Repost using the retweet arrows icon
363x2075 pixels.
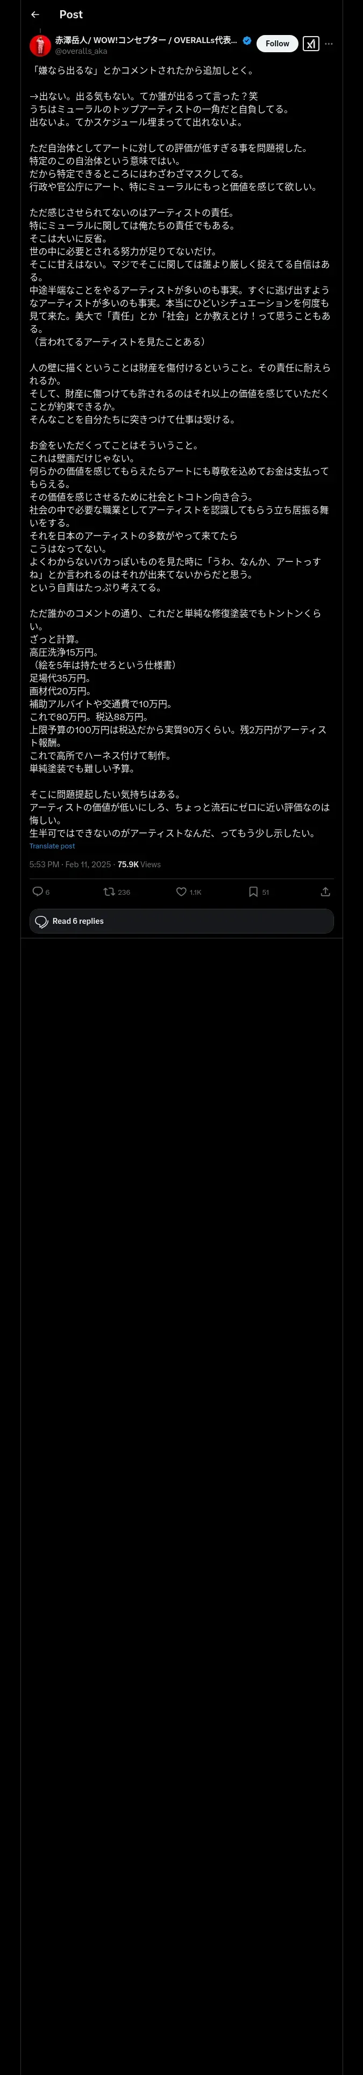point(109,892)
